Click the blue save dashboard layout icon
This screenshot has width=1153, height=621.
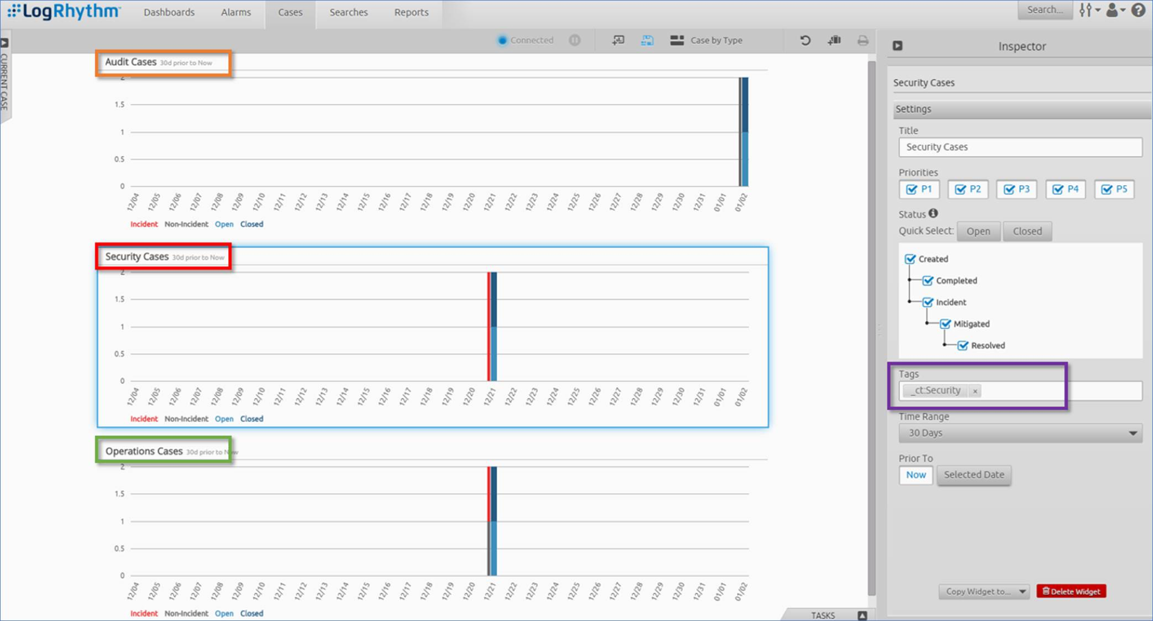tap(647, 40)
